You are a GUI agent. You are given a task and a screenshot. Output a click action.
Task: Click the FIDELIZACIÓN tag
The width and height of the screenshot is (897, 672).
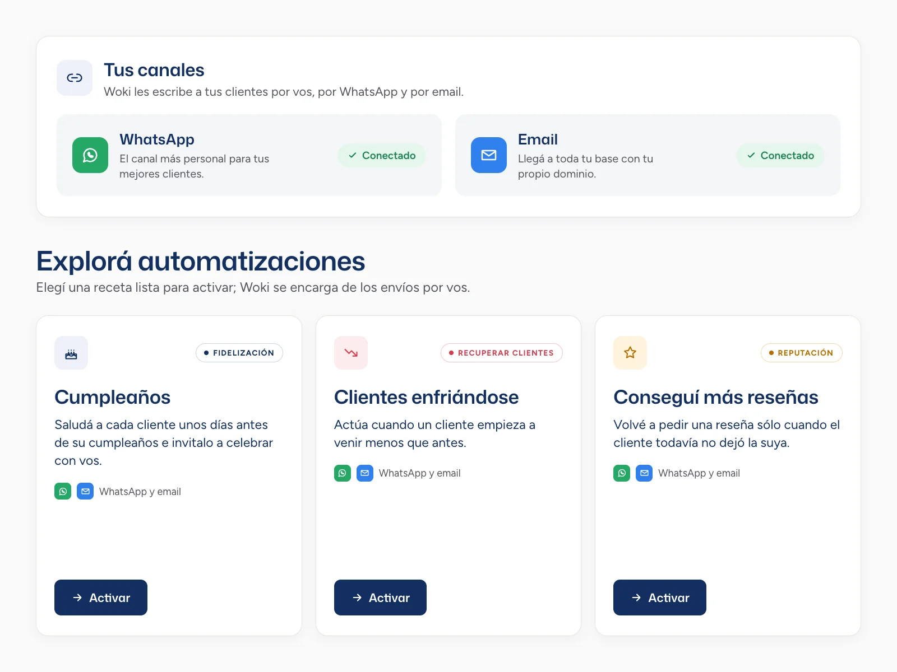pyautogui.click(x=239, y=353)
